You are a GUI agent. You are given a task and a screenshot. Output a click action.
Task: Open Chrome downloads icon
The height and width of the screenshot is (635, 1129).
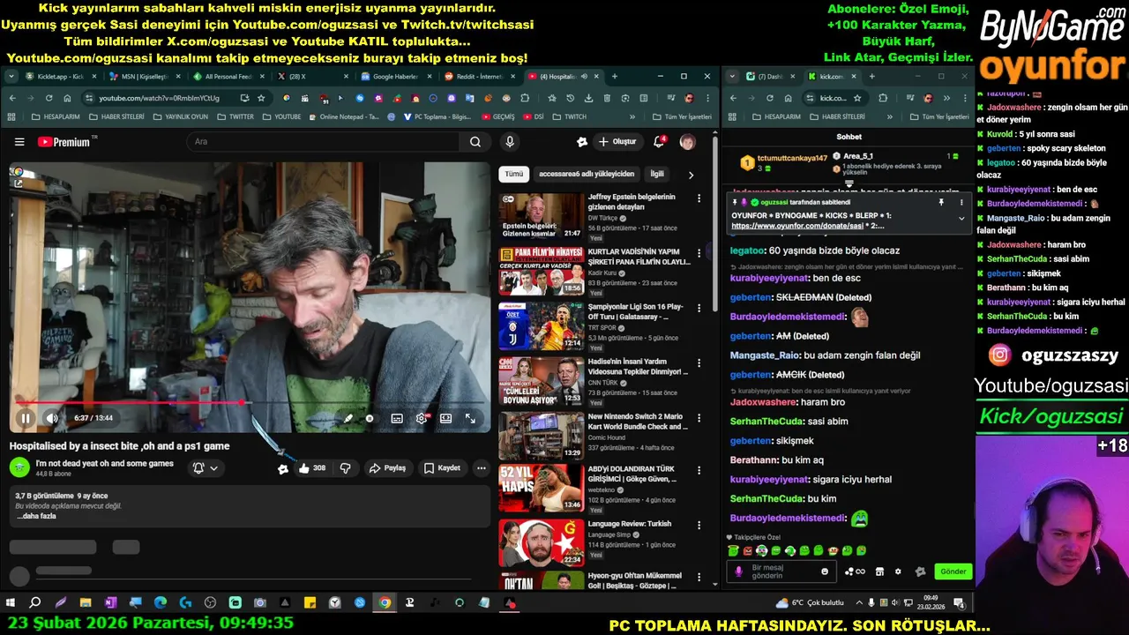588,98
